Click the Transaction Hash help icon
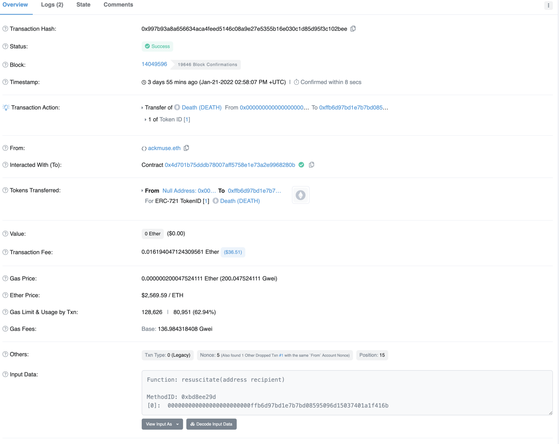This screenshot has height=444, width=559. (x=5, y=29)
